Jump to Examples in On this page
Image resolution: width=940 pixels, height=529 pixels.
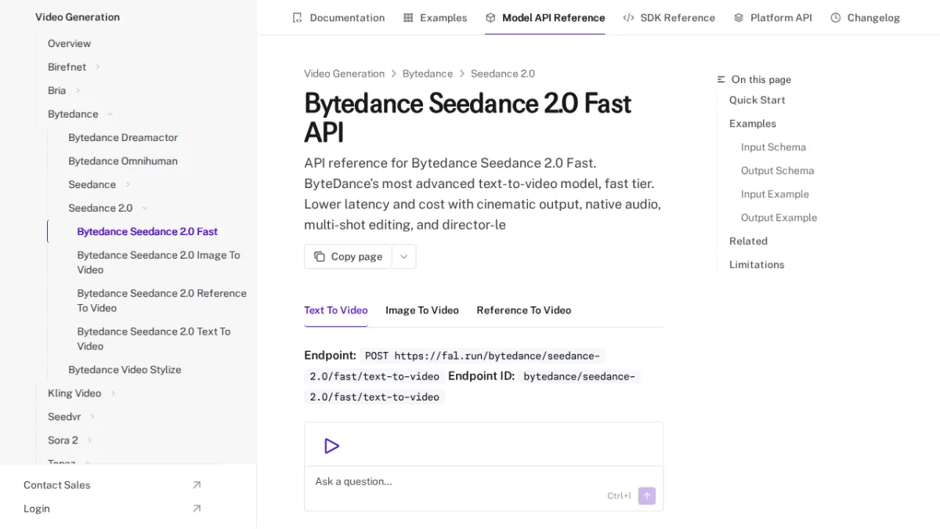pyautogui.click(x=753, y=123)
